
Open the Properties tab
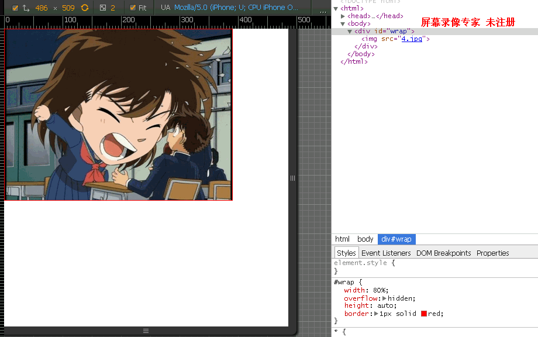[x=492, y=253]
